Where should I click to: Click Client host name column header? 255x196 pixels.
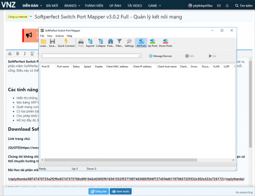point(167,67)
